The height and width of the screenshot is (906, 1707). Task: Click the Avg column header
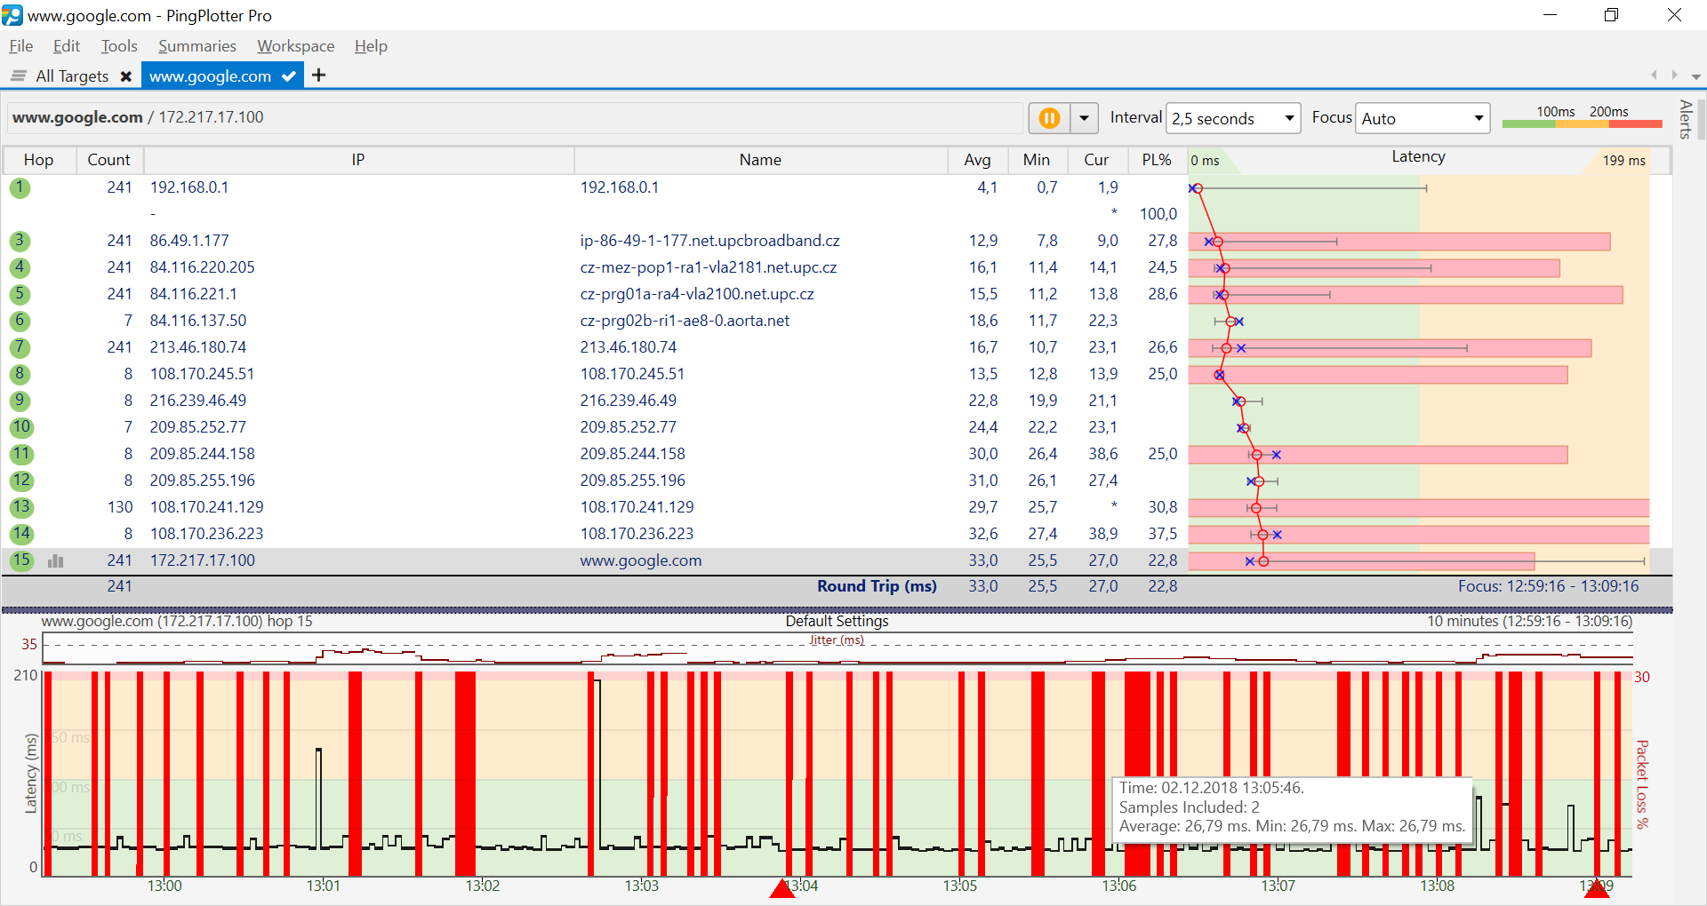point(977,160)
